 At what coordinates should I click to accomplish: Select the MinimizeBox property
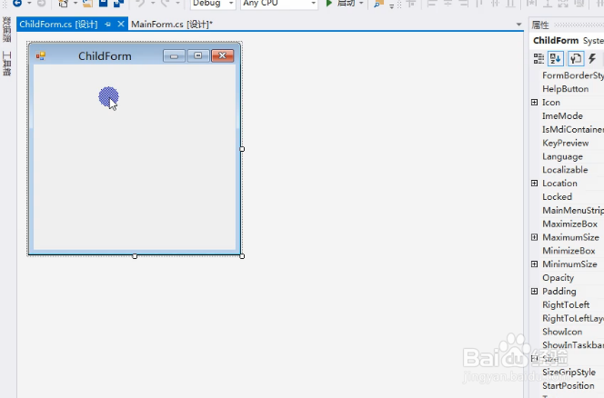tap(569, 251)
